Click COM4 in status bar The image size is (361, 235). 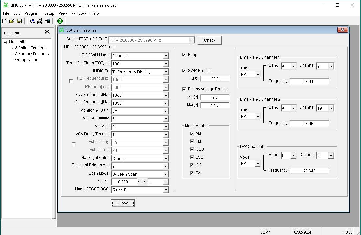[x=265, y=232]
